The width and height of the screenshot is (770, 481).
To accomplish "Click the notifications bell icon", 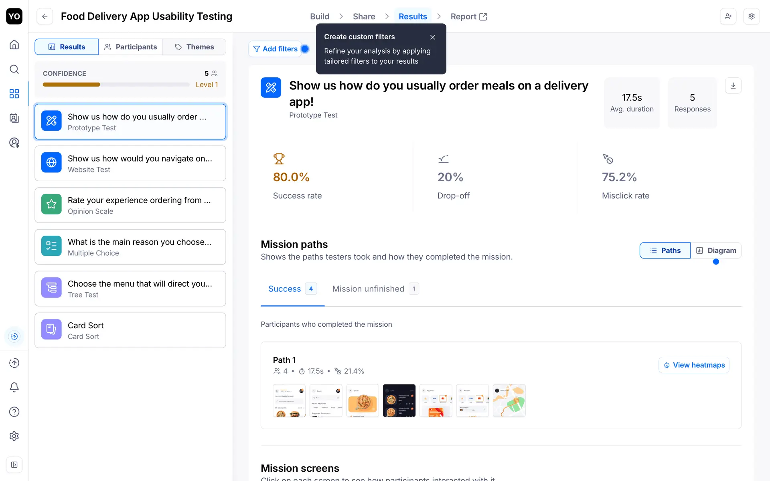I will coord(14,387).
